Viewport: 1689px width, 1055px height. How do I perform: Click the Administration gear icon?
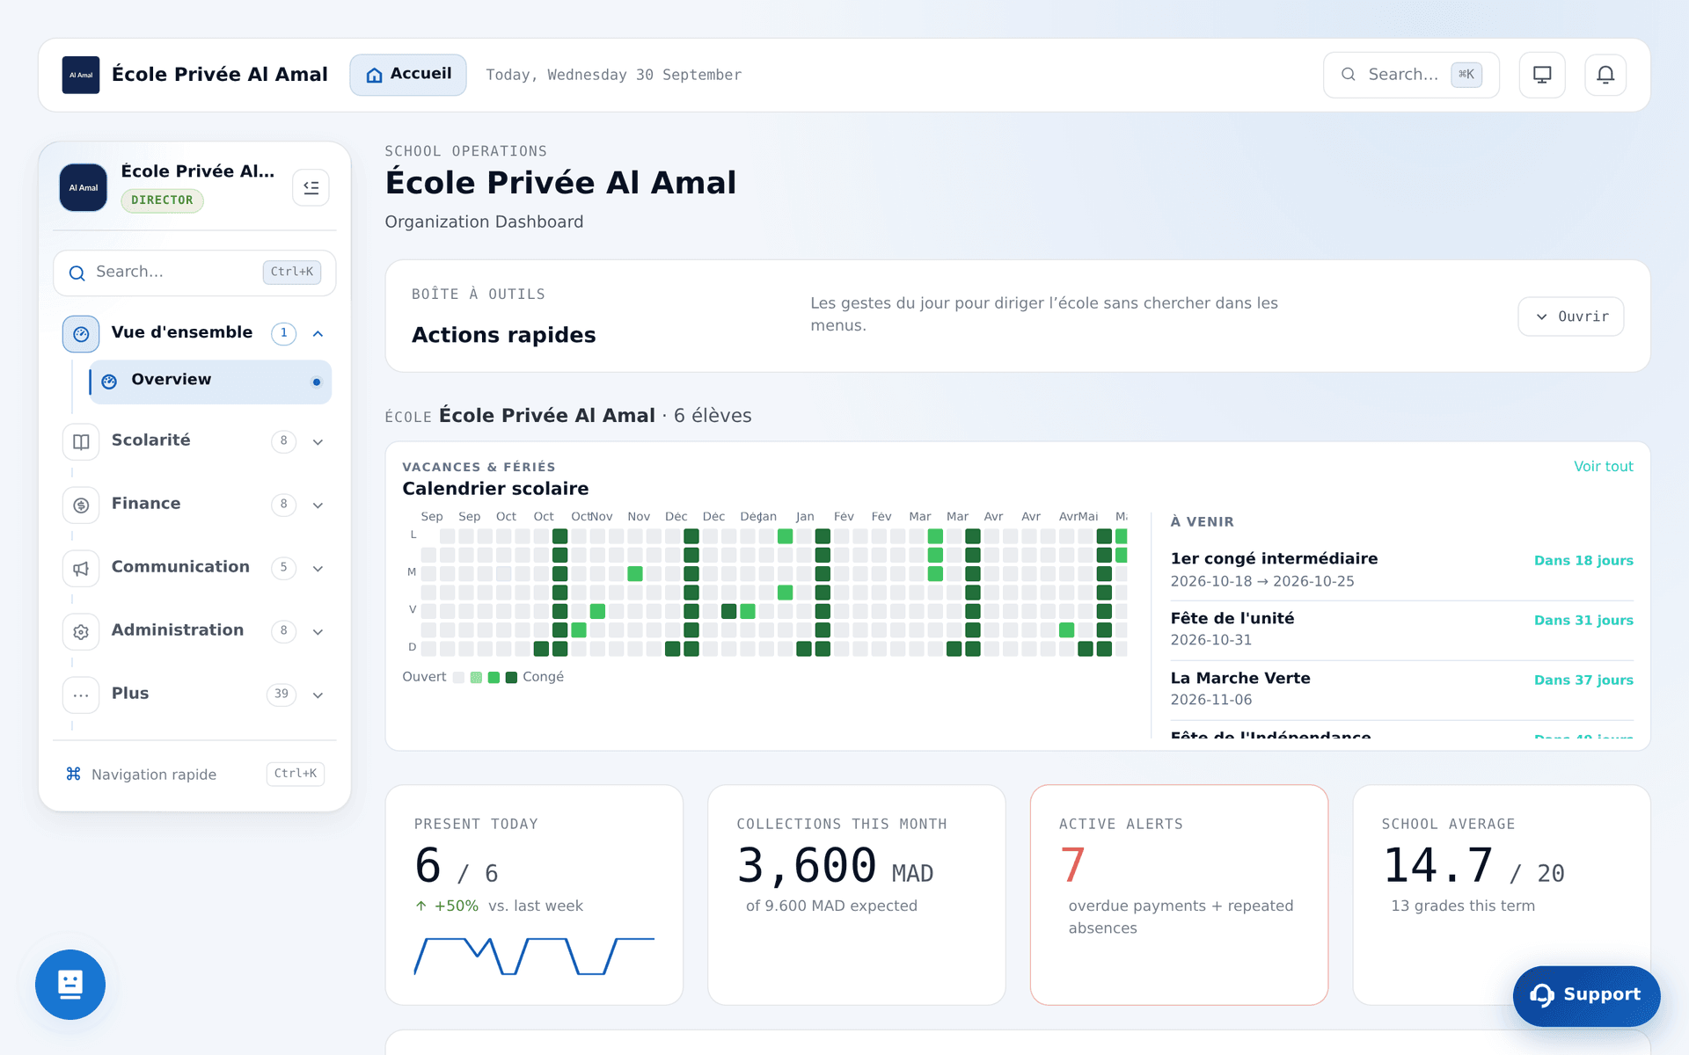point(81,631)
